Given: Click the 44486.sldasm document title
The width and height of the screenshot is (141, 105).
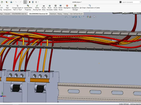Looking at the screenshot, I should (77, 2).
